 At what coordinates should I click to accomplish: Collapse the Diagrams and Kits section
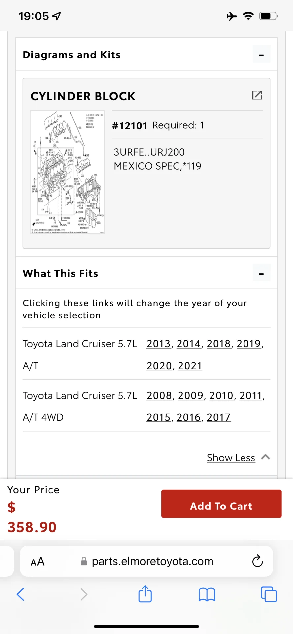261,54
